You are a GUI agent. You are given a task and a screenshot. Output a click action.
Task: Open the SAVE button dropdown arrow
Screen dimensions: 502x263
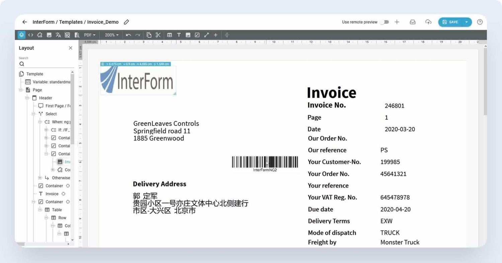click(x=466, y=22)
